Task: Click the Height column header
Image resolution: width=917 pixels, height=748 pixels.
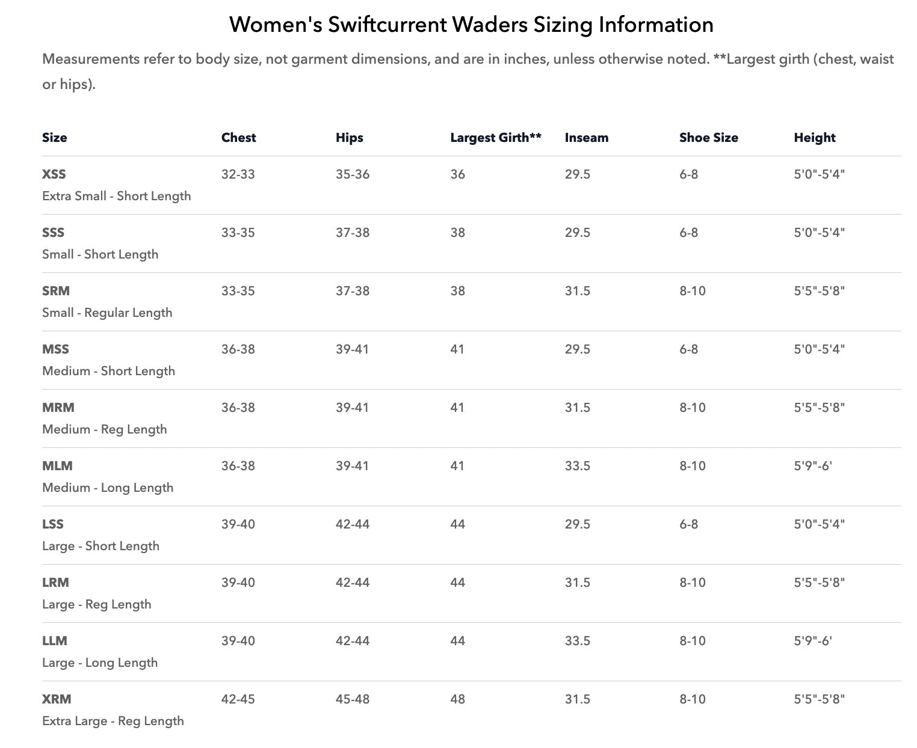Action: [815, 138]
